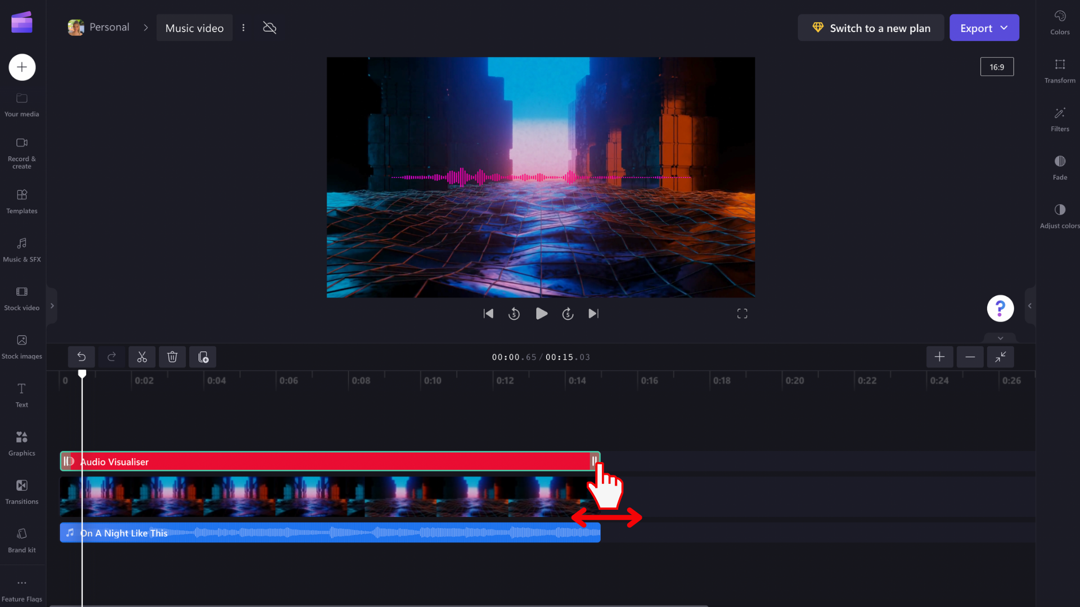Expand the collapsed right properties panel
The height and width of the screenshot is (607, 1080).
click(x=1029, y=306)
